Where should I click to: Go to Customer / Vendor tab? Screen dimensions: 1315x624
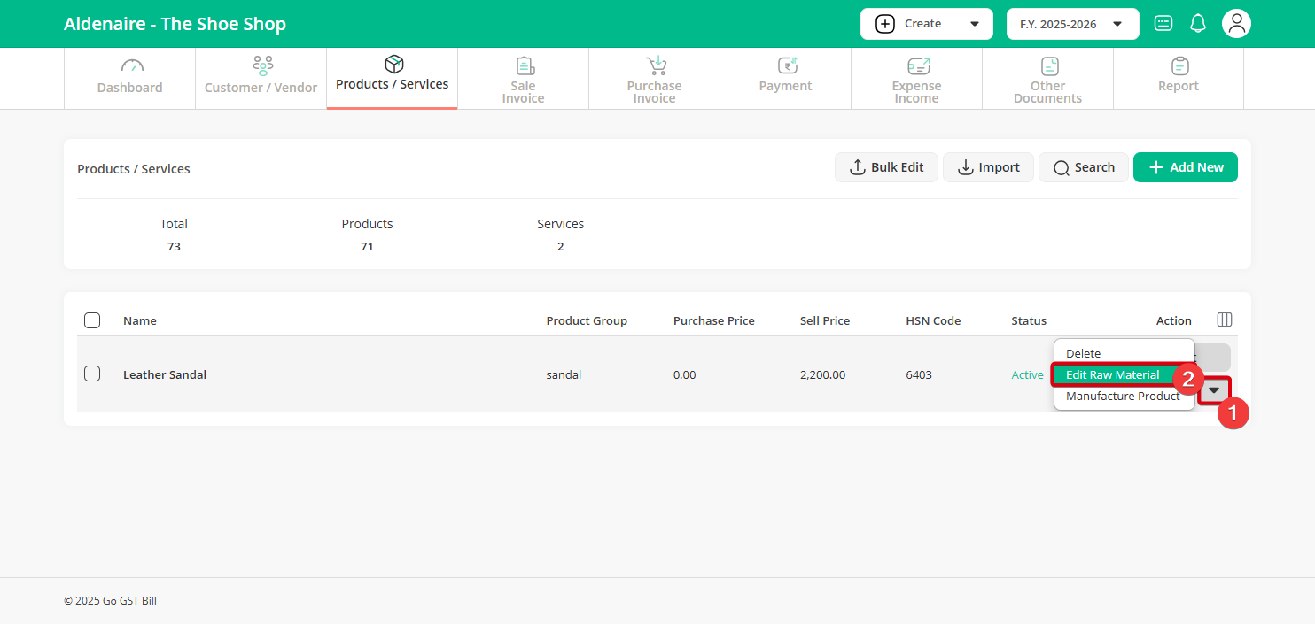click(261, 78)
